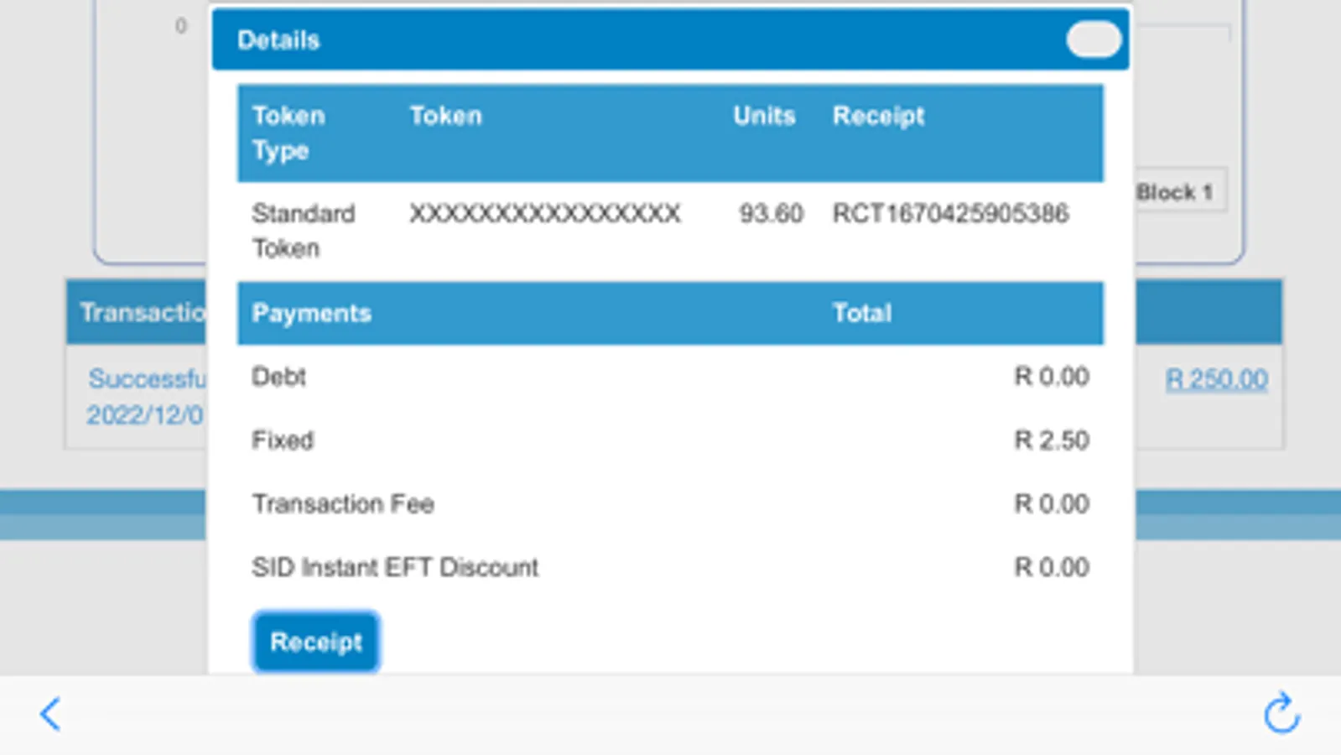Viewport: 1341px width, 755px height.
Task: Click the R 0.00 Debt amount
Action: coord(1052,377)
